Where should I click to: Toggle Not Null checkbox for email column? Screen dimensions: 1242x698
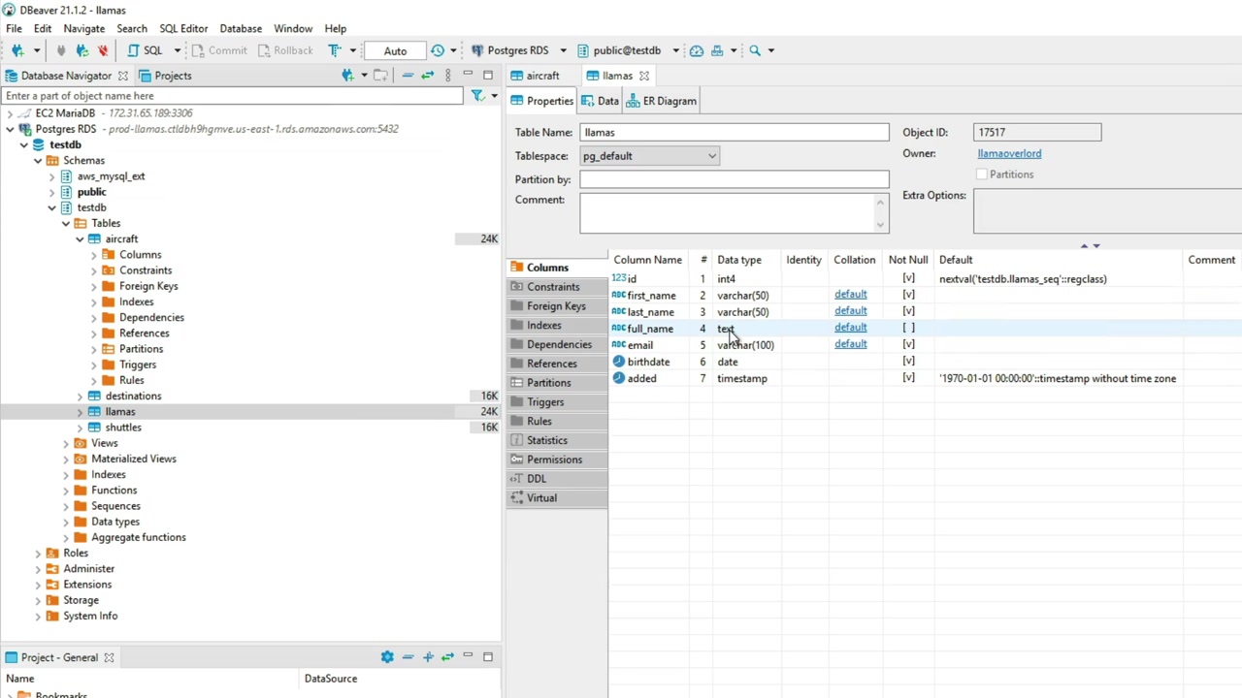(908, 345)
